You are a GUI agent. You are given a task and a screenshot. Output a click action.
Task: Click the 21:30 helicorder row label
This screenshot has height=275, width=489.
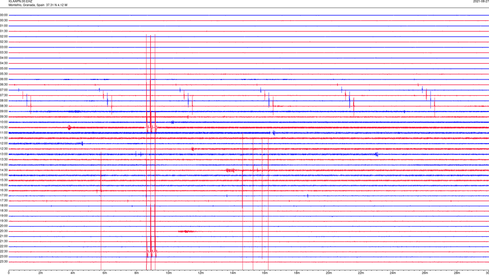pyautogui.click(x=4, y=241)
